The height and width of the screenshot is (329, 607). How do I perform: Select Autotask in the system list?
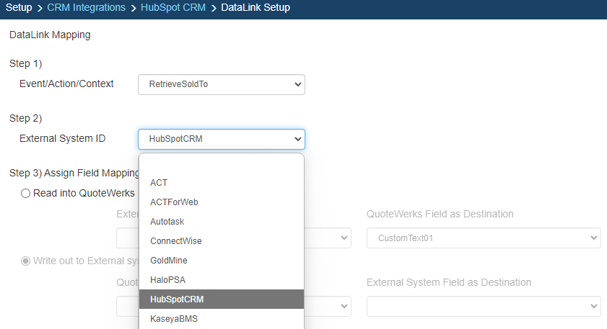(167, 222)
